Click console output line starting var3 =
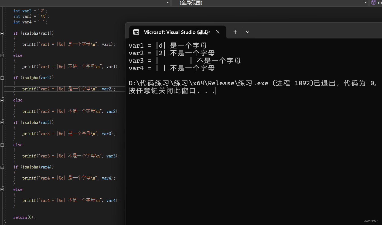382x225 pixels. [185, 61]
